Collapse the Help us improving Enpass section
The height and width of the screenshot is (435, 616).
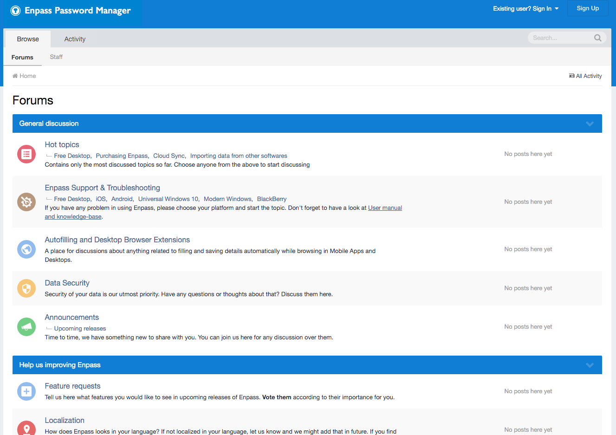(590, 365)
